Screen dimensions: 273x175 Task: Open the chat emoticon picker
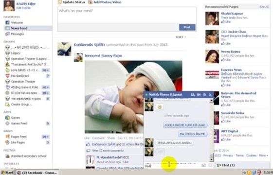click(x=210, y=165)
